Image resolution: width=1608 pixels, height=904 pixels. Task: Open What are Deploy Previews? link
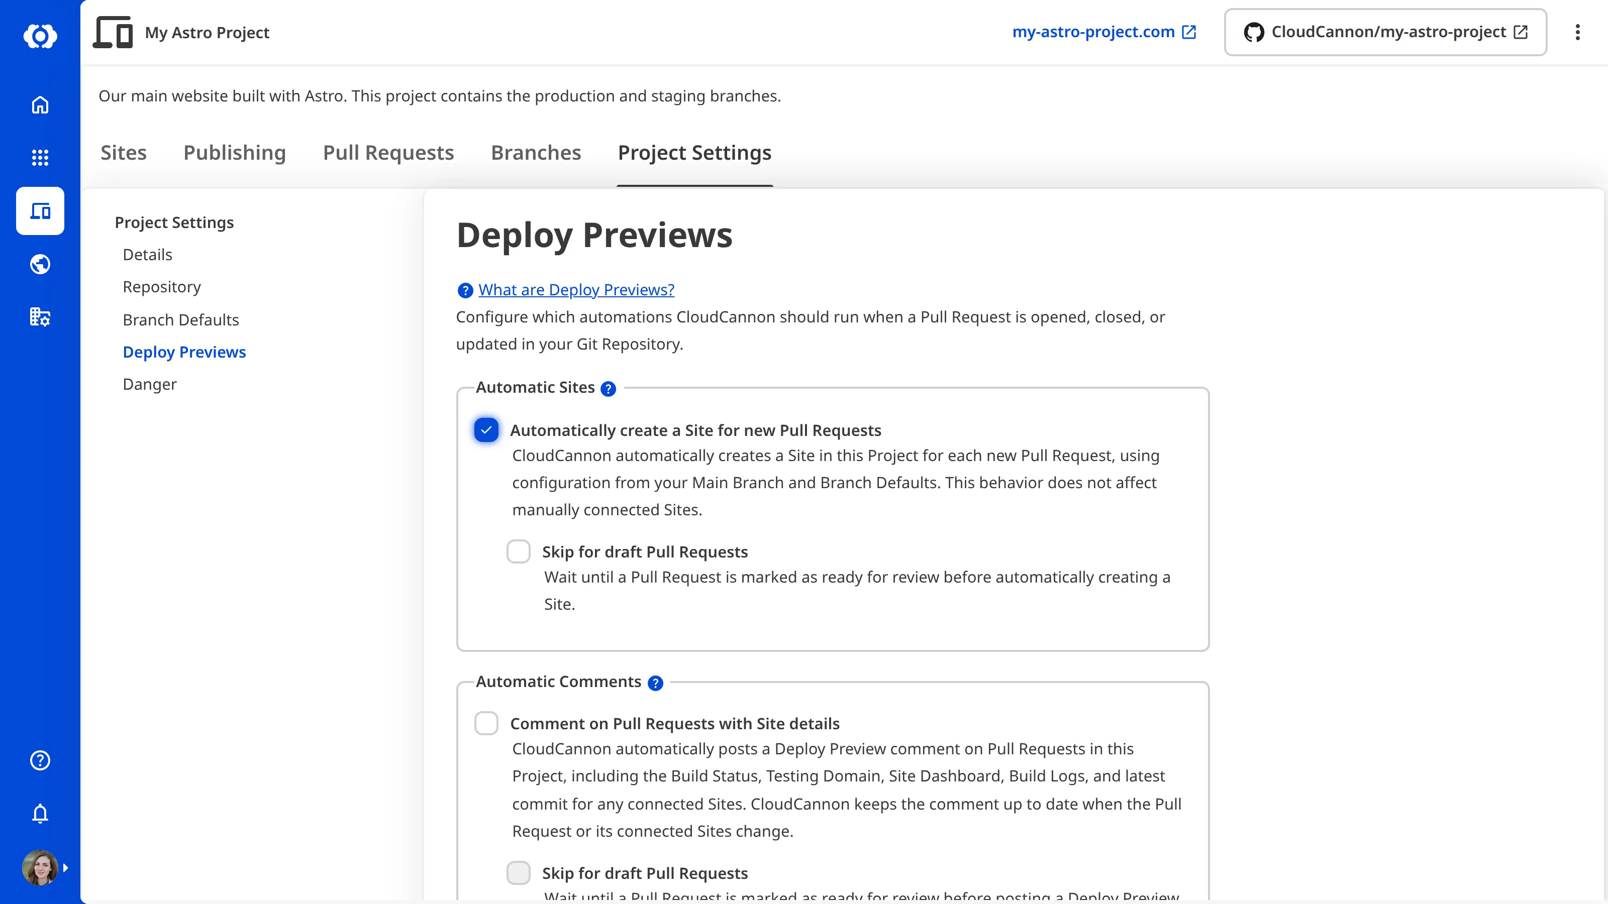click(576, 289)
